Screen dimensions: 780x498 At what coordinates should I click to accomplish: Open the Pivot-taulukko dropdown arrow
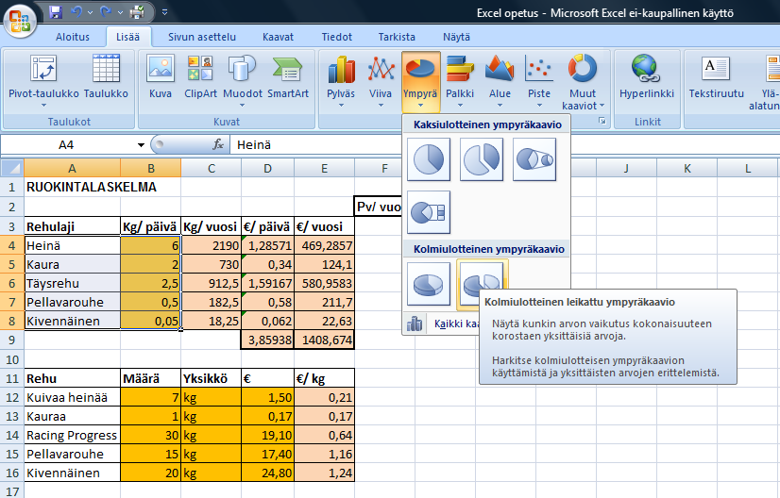click(x=43, y=105)
